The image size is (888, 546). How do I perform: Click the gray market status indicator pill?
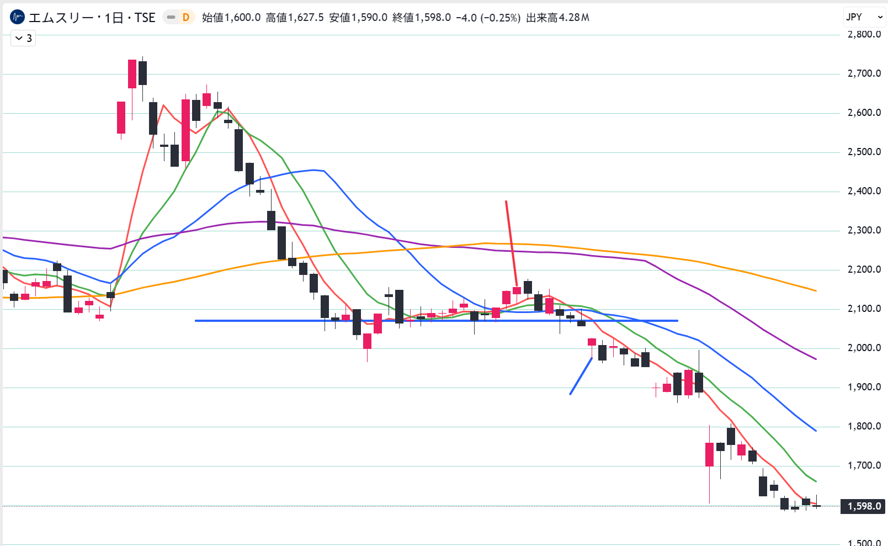tap(171, 18)
